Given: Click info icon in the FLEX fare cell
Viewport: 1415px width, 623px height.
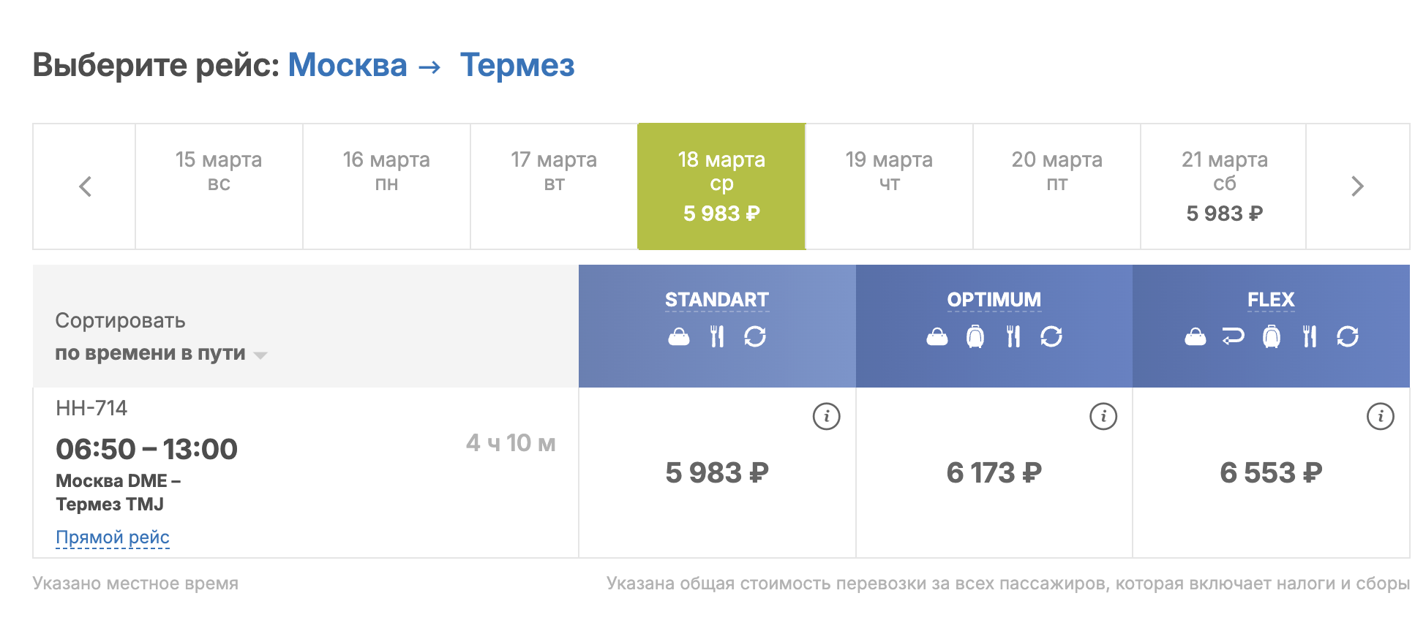Looking at the screenshot, I should point(1380,417).
